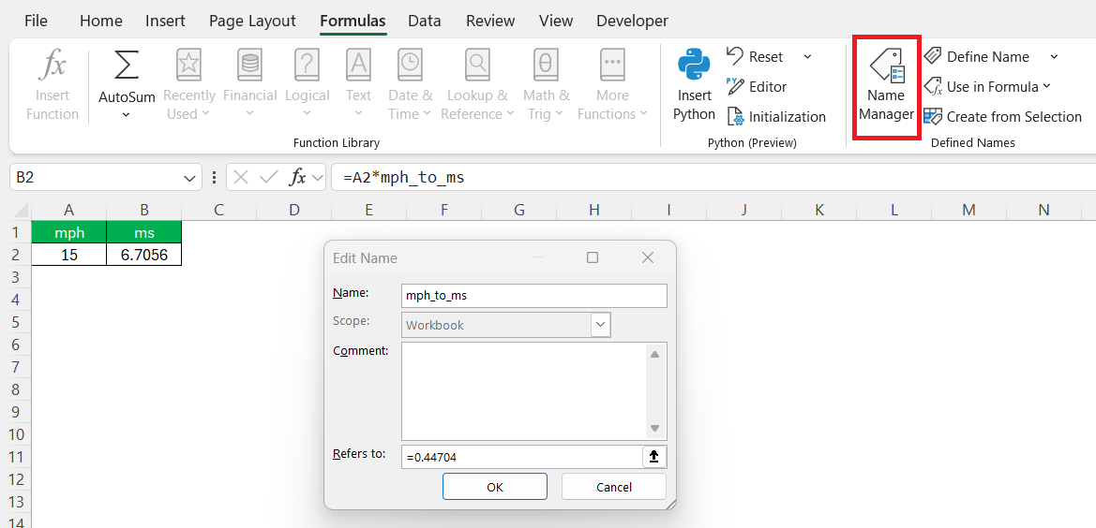Click the AutoSum sigma icon
The image size is (1096, 528).
(x=126, y=66)
